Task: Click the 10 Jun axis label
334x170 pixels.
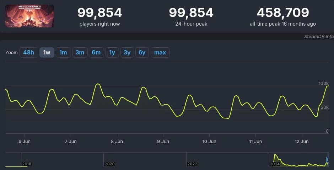Action: coord(209,142)
